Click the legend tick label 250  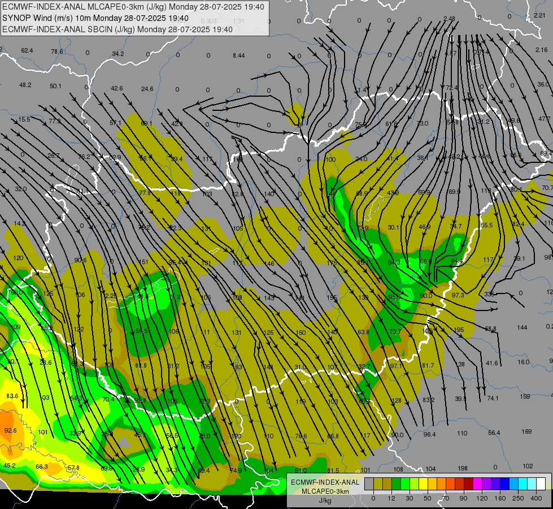(x=518, y=498)
